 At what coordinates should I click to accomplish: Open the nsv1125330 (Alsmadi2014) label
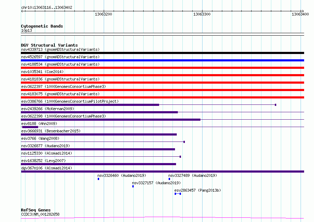pyautogui.click(x=47, y=153)
